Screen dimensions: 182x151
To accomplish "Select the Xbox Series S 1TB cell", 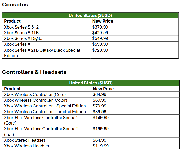I will pyautogui.click(x=21, y=33).
